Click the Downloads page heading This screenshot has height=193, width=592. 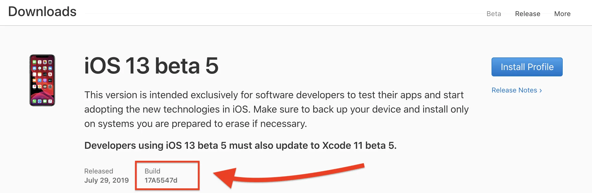[x=42, y=12]
